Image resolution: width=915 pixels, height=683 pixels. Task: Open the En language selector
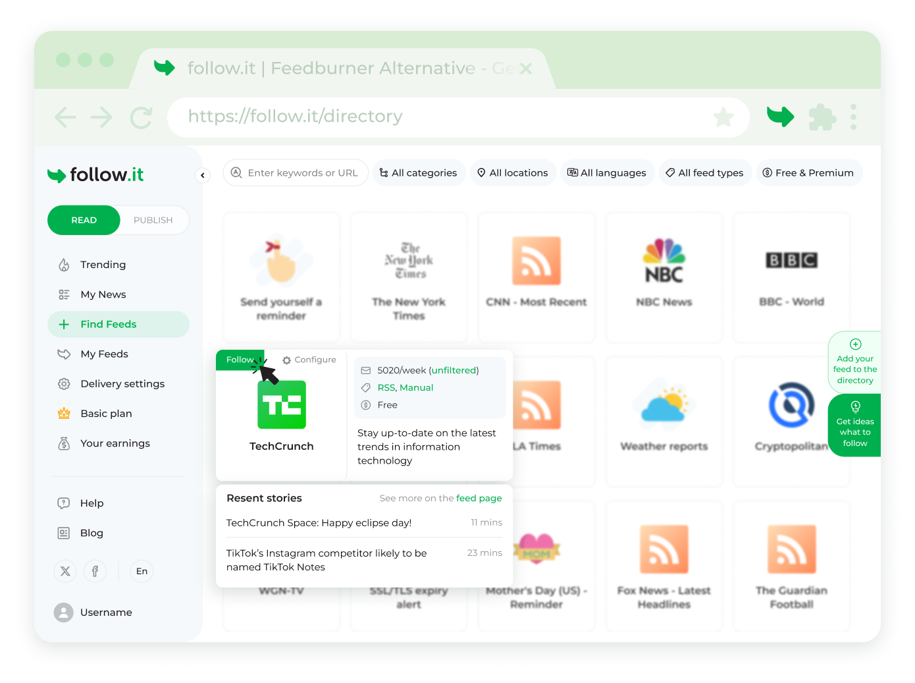142,571
